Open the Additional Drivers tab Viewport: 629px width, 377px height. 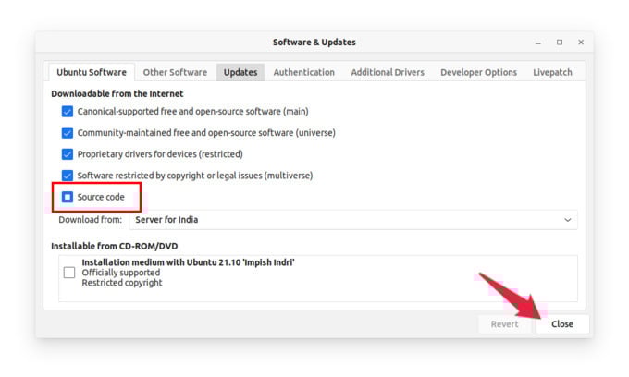coord(388,72)
